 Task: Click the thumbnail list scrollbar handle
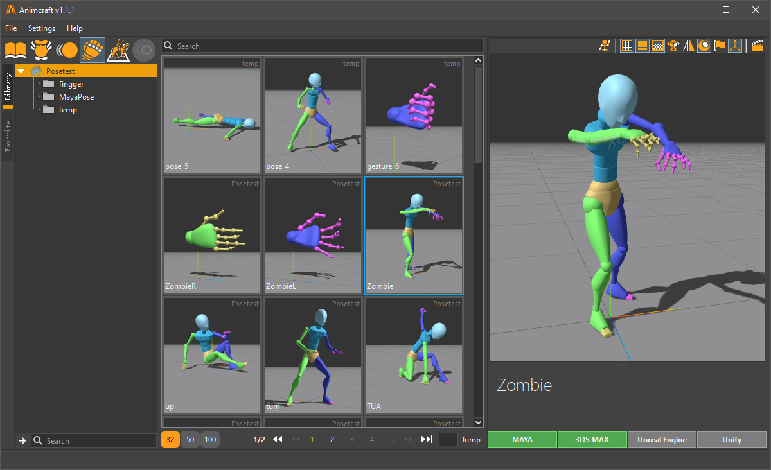tap(478, 115)
